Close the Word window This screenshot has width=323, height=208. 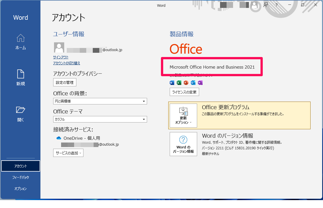tap(316, 5)
